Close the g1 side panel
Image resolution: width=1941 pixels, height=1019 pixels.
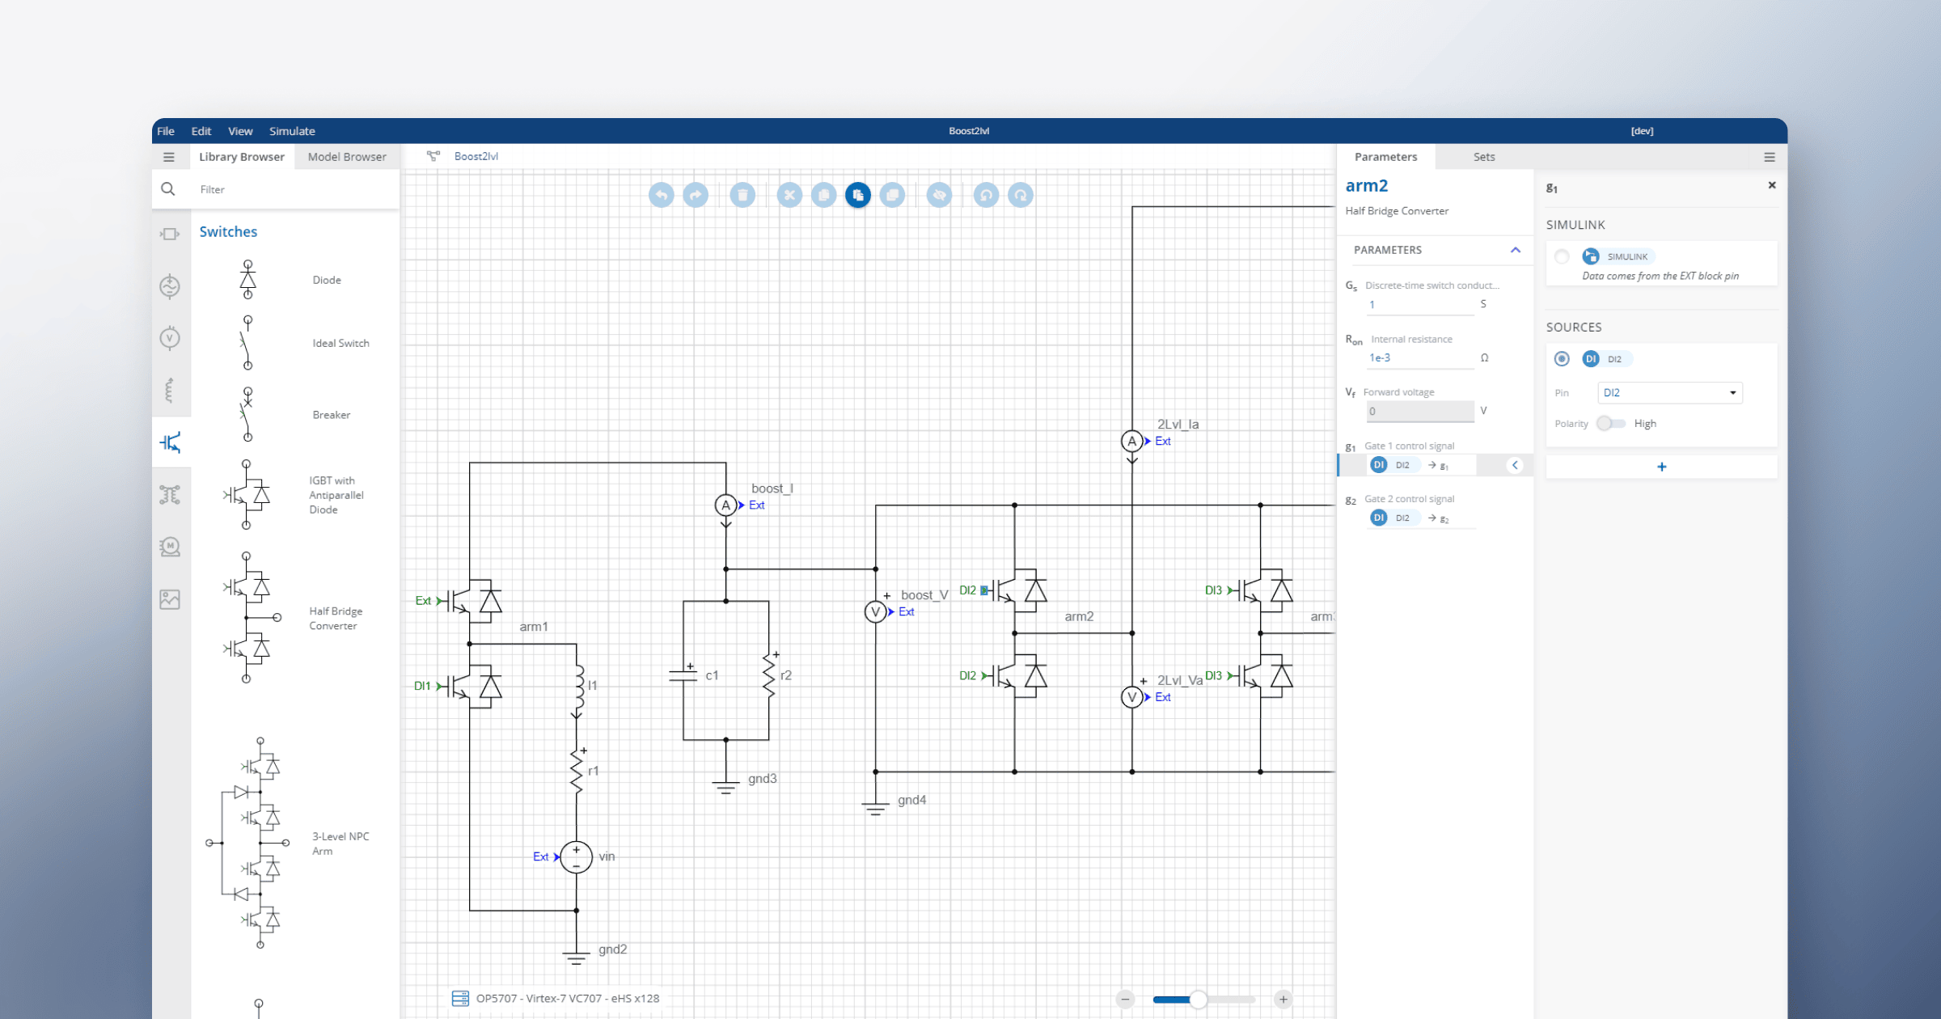coord(1771,185)
